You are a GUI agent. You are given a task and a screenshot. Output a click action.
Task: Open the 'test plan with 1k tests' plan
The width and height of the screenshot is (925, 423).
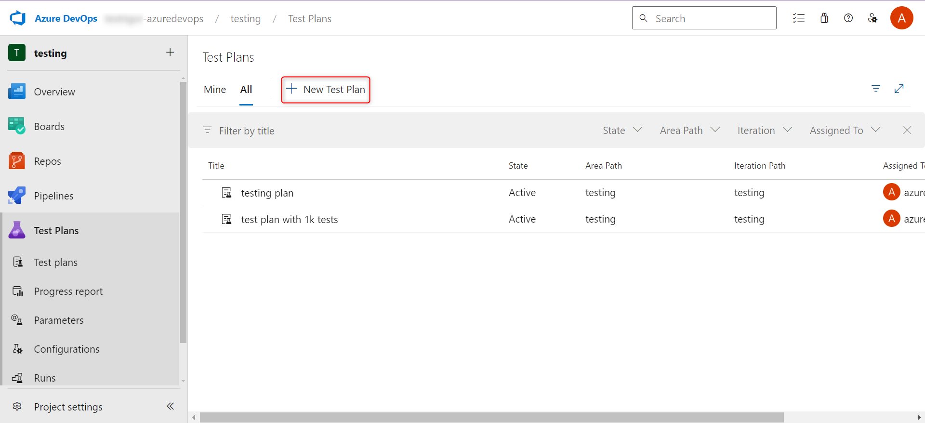[289, 220]
